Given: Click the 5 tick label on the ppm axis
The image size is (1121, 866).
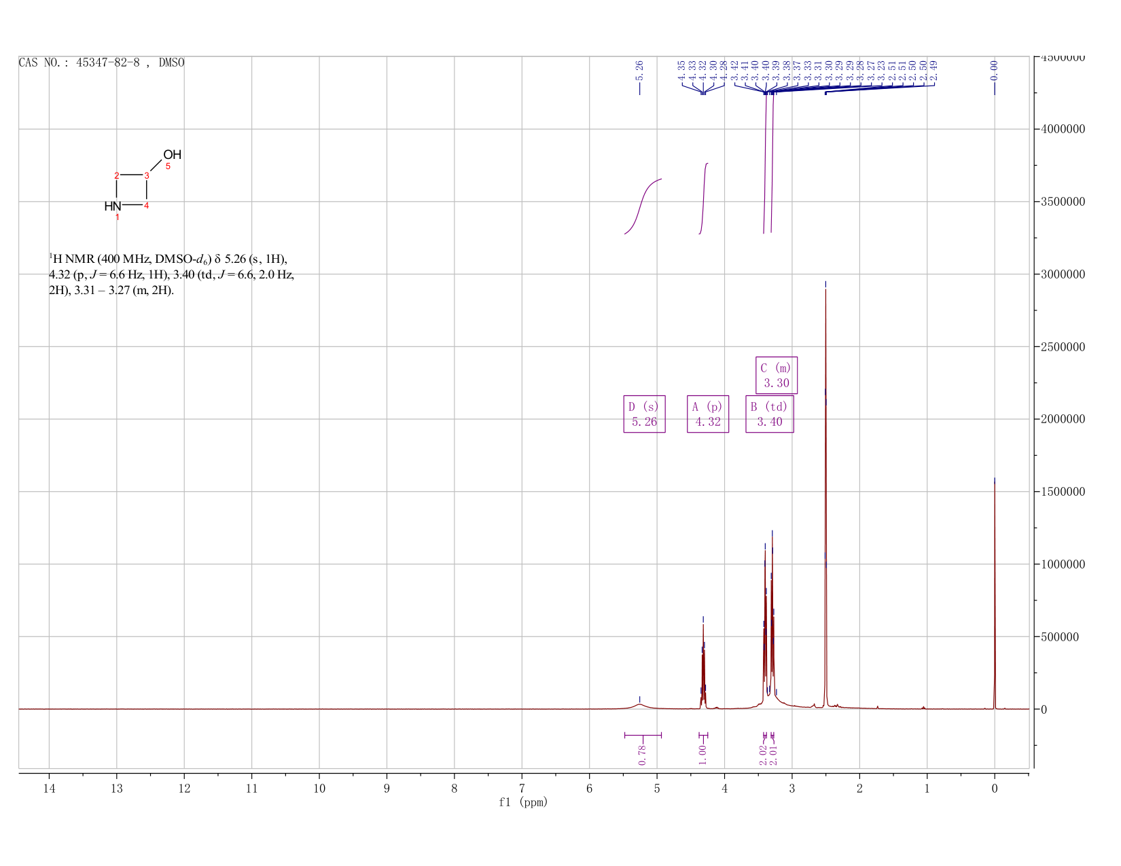Looking at the screenshot, I should pyautogui.click(x=657, y=788).
